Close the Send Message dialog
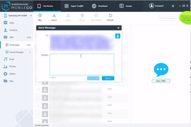 click(118, 28)
